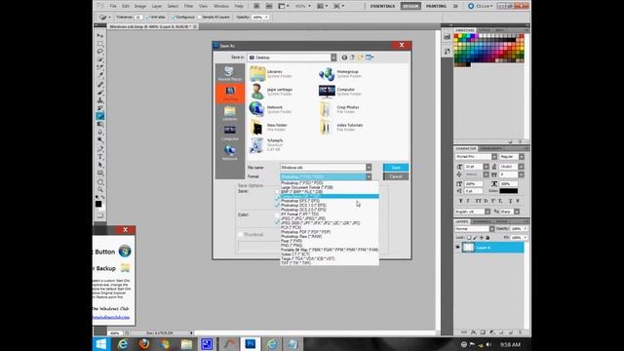Image resolution: width=624 pixels, height=351 pixels.
Task: Open the Filter menu
Action: tap(188, 7)
